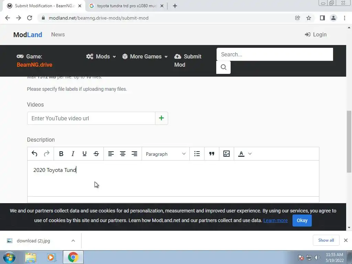Open the Windows Start menu
The height and width of the screenshot is (264, 352).
[x=9, y=257]
